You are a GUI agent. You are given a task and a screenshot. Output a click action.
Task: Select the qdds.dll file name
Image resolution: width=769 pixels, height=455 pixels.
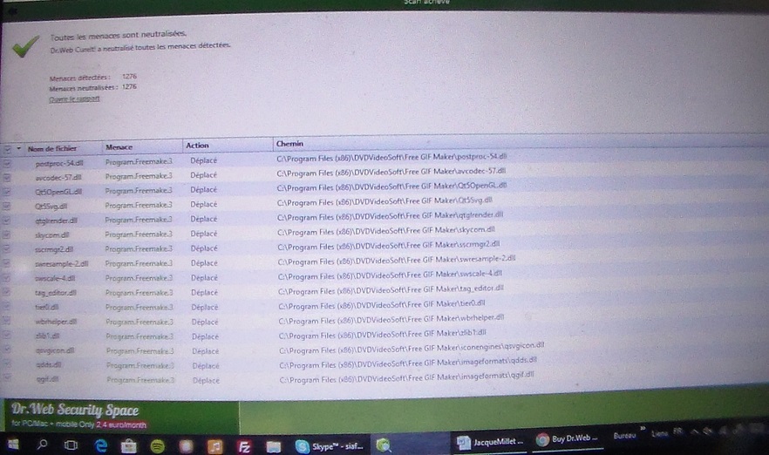pyautogui.click(x=49, y=364)
